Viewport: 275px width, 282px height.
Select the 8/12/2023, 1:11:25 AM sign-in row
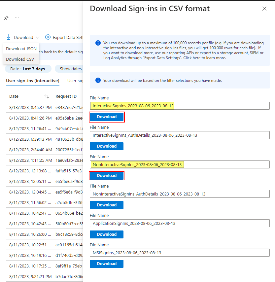45,160
